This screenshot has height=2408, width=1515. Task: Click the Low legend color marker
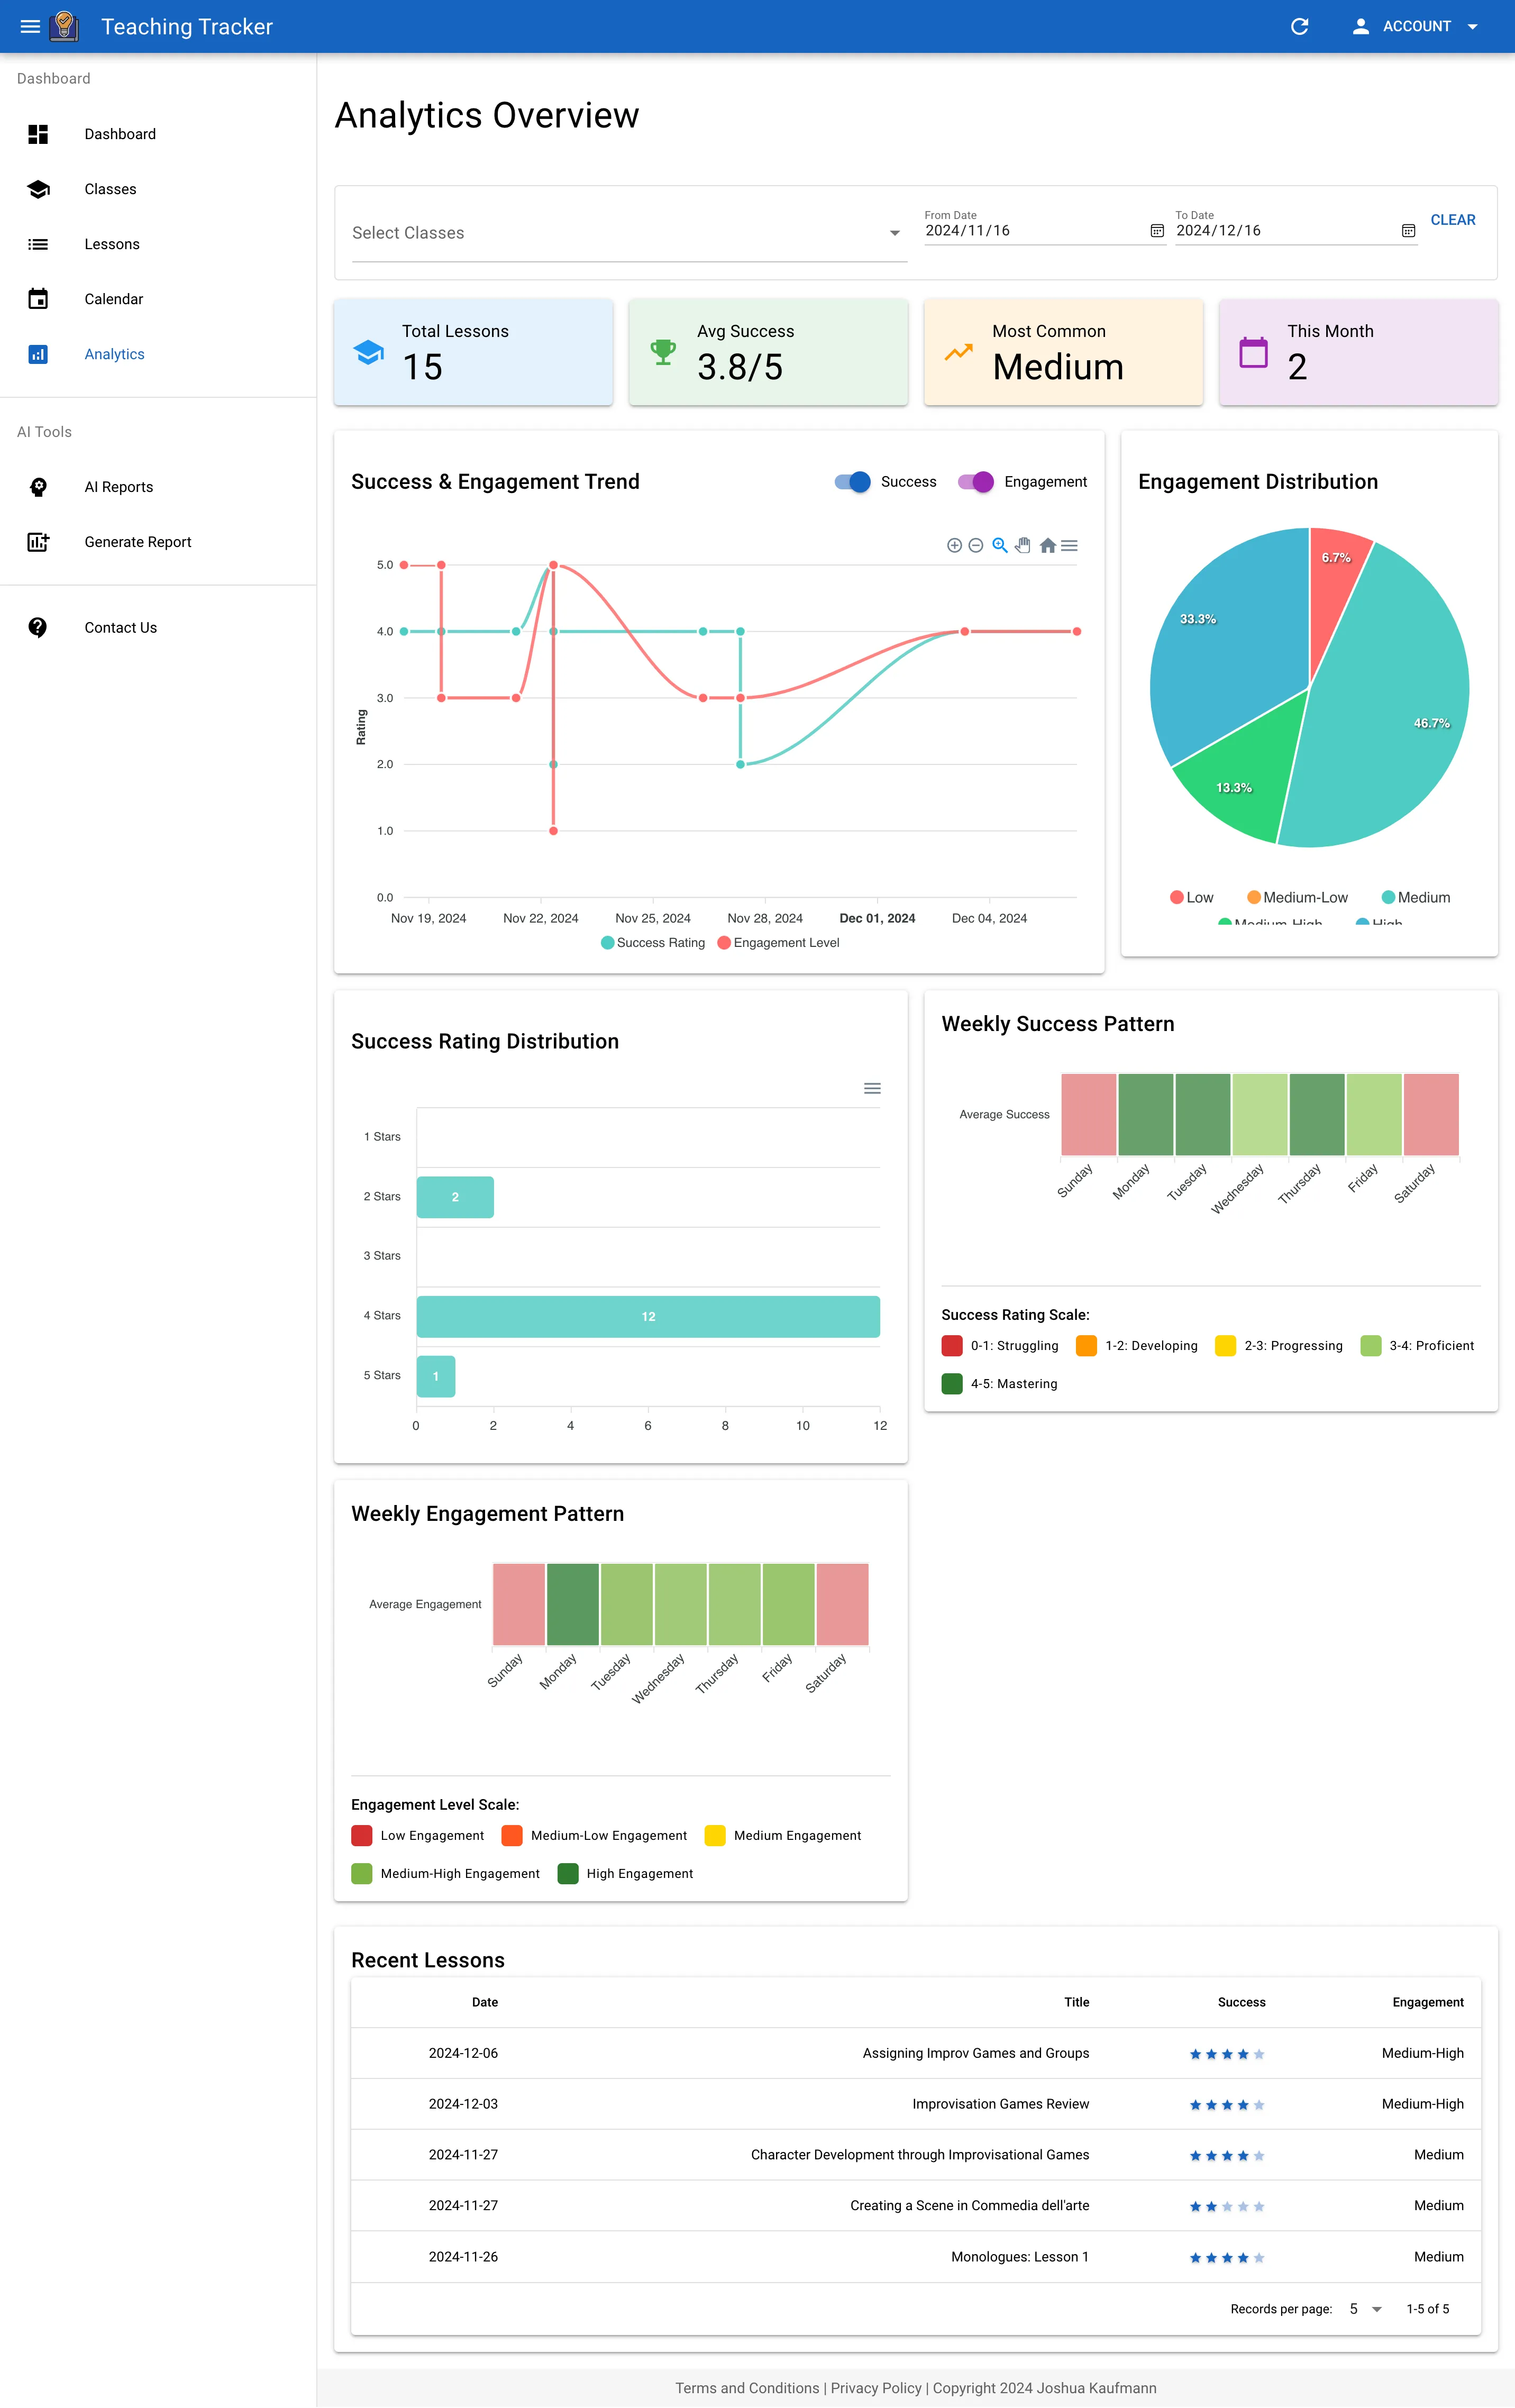point(1177,897)
